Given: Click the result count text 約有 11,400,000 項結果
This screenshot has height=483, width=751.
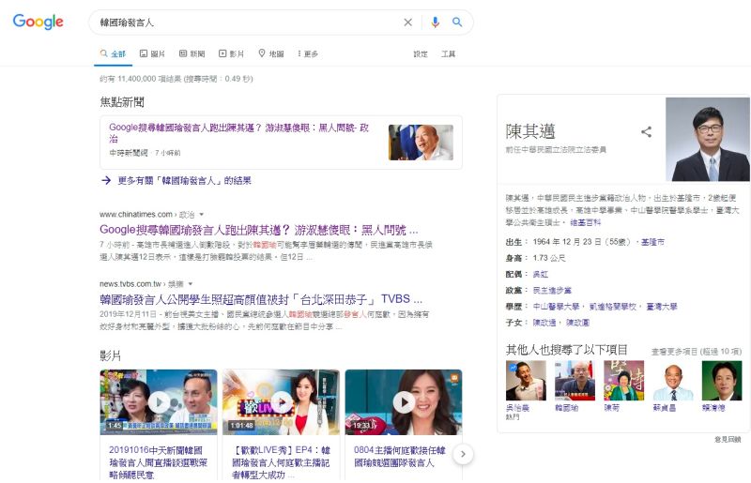Looking at the screenshot, I should tap(176, 79).
